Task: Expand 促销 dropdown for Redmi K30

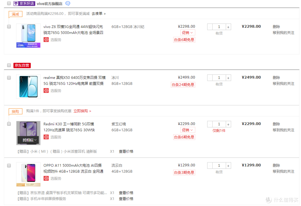Action: pos(188,130)
